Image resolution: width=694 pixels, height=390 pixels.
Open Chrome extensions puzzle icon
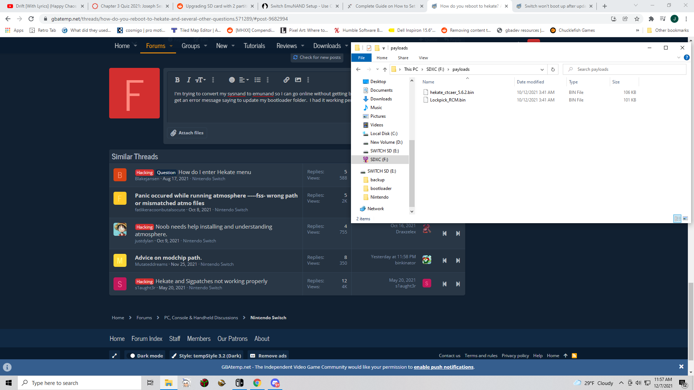(x=651, y=19)
